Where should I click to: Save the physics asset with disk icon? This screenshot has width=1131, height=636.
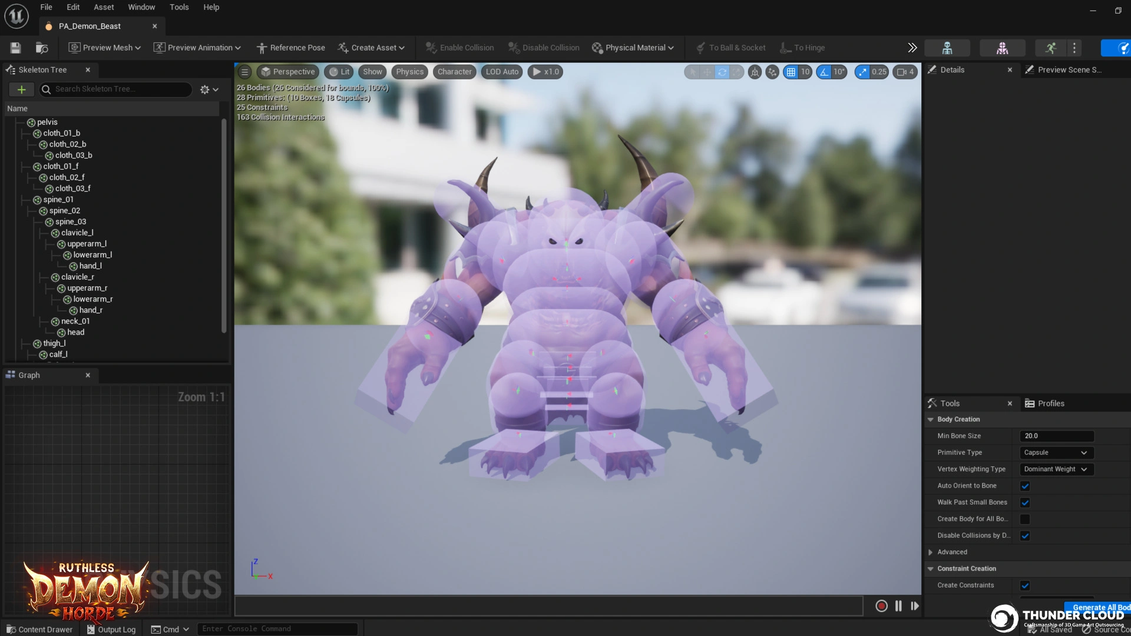point(15,48)
